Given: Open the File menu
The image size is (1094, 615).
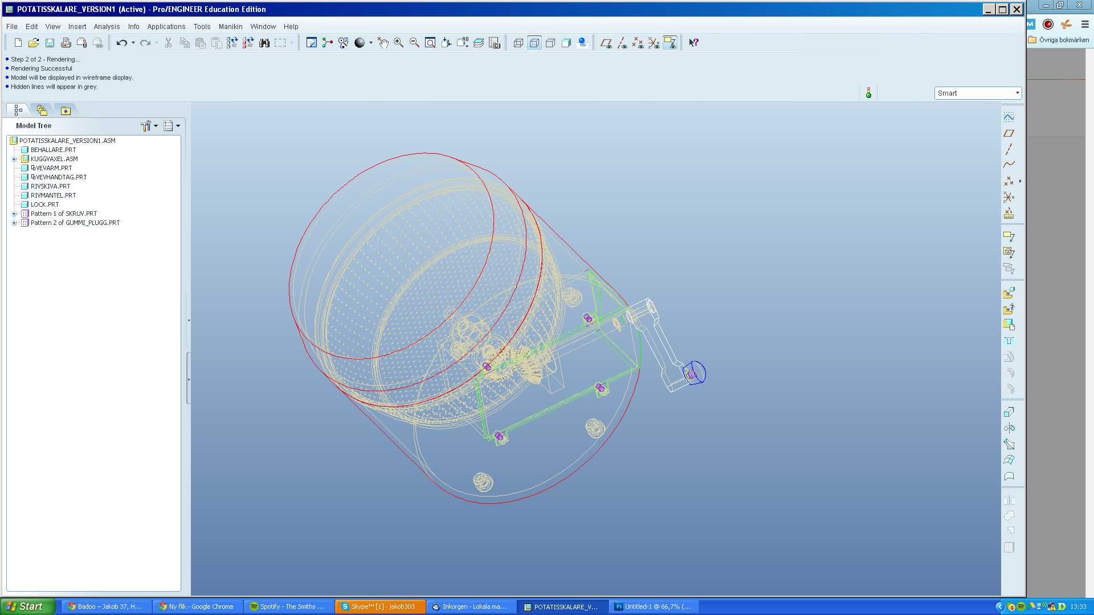Looking at the screenshot, I should [12, 27].
